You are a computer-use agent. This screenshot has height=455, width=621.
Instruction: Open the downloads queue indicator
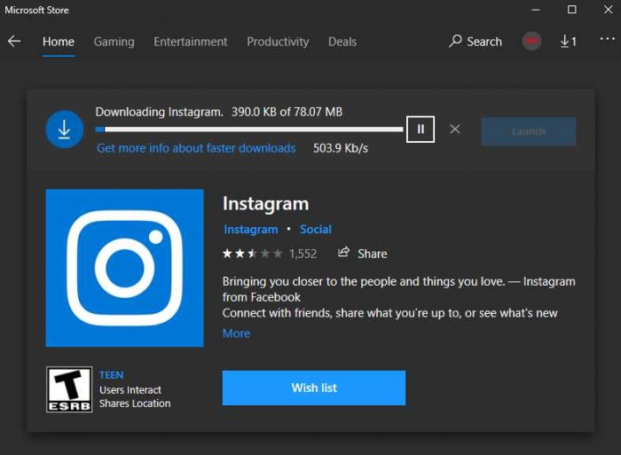(x=568, y=41)
